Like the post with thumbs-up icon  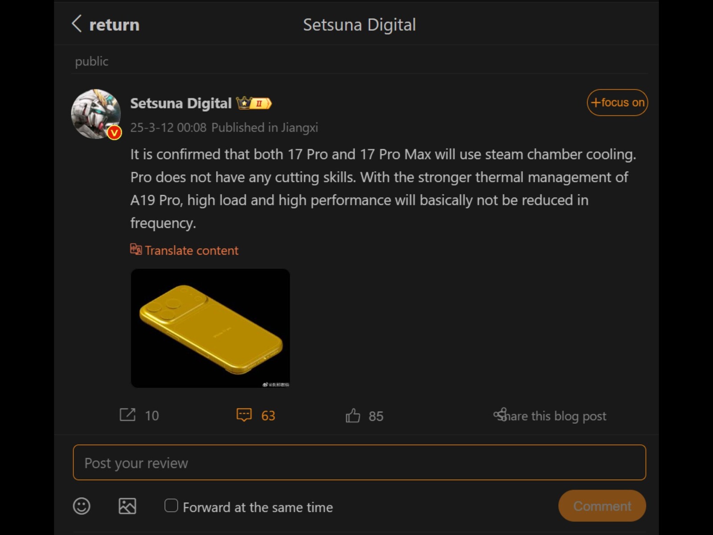(352, 416)
